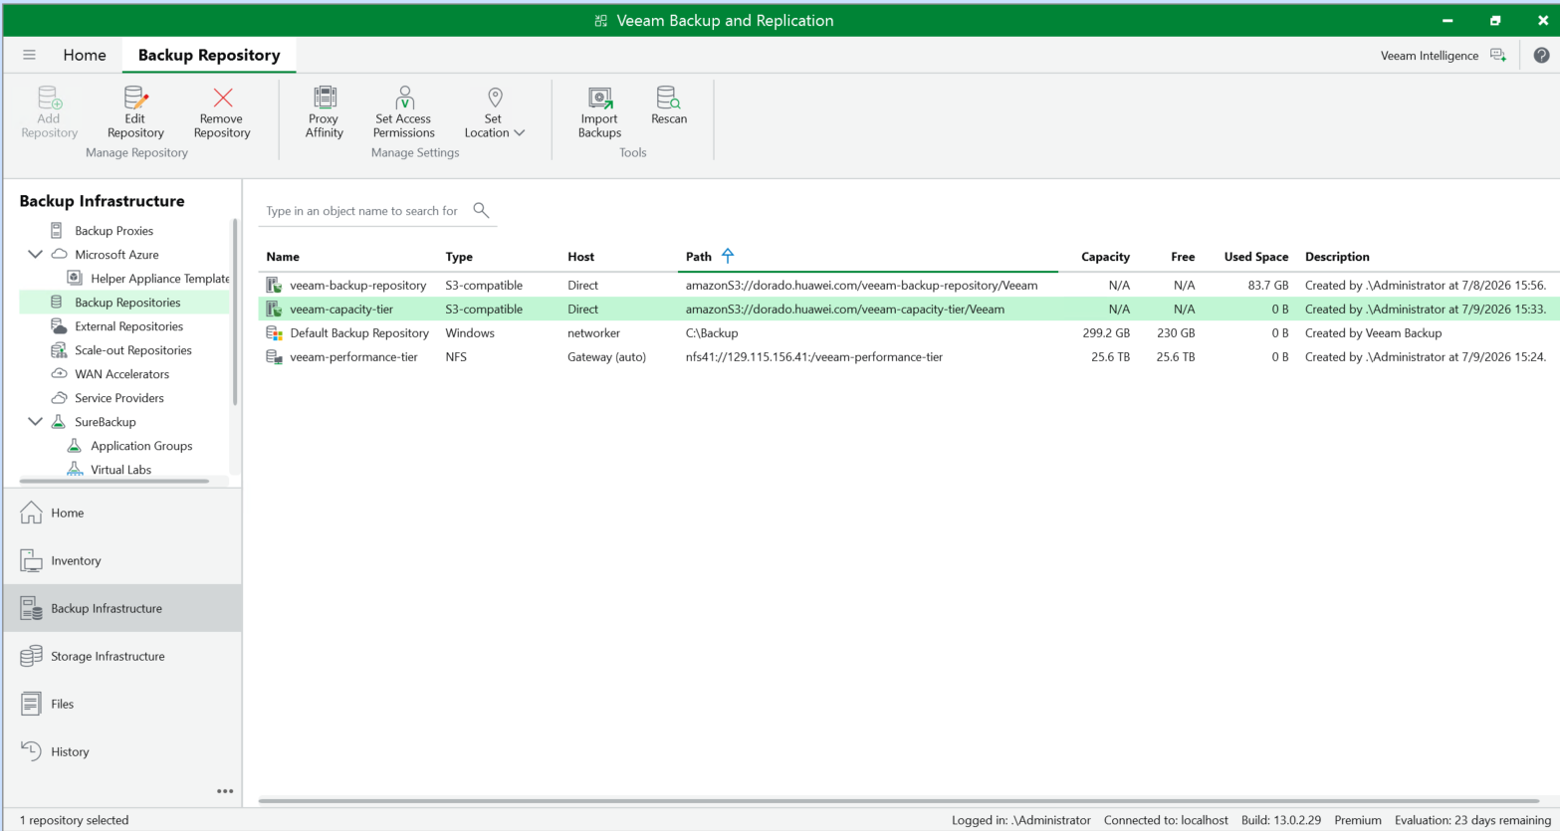Viewport: 1560px width, 831px height.
Task: Go to the Home navigation view
Action: tap(122, 513)
